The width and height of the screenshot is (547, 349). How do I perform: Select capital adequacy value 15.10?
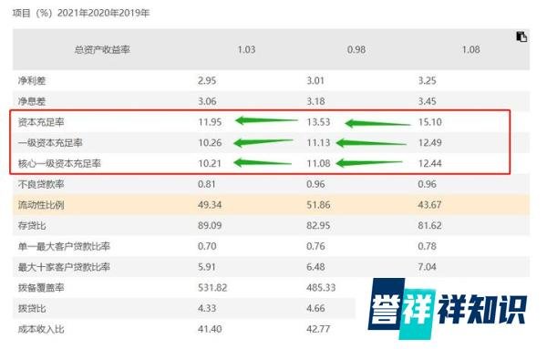430,122
